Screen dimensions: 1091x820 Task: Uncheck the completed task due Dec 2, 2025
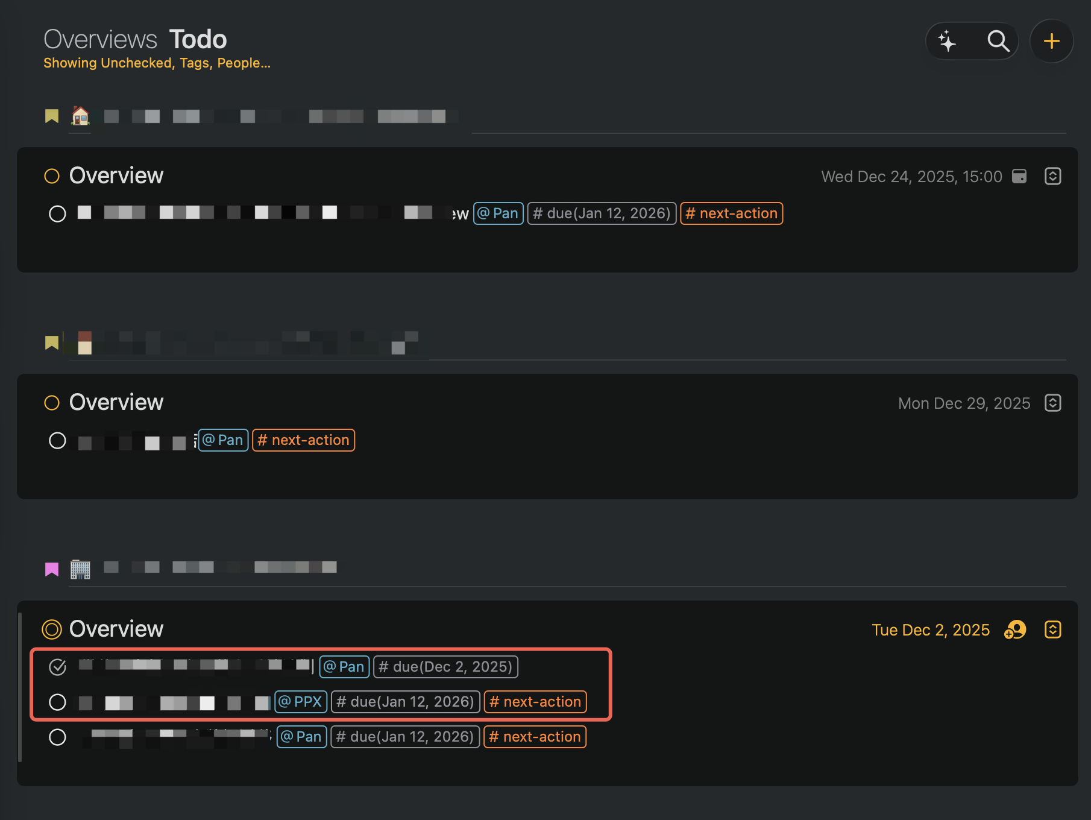[x=57, y=667]
